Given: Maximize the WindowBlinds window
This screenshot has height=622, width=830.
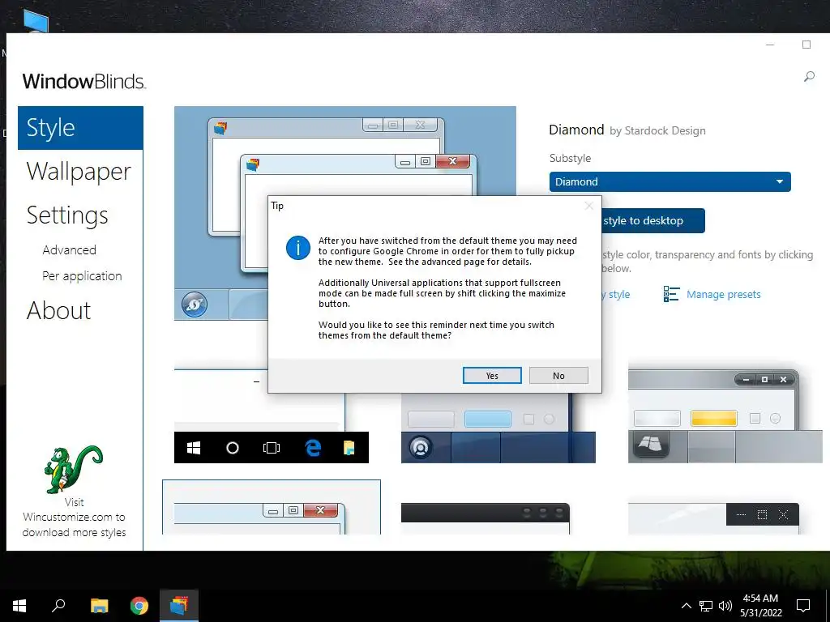Looking at the screenshot, I should pyautogui.click(x=806, y=45).
